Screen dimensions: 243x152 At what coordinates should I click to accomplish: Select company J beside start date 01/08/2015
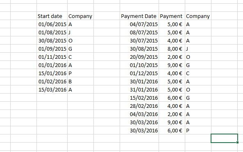click(x=80, y=32)
